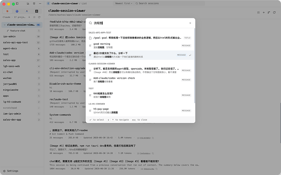Image resolution: width=281 pixels, height=175 pixels.
Task: Click the message icon beside RAG检索怎么实现 result
Action: (90, 95)
